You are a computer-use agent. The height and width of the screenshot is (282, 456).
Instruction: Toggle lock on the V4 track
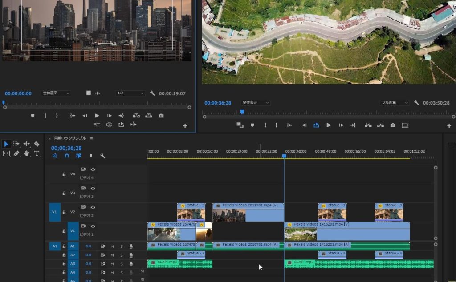[x=64, y=174]
